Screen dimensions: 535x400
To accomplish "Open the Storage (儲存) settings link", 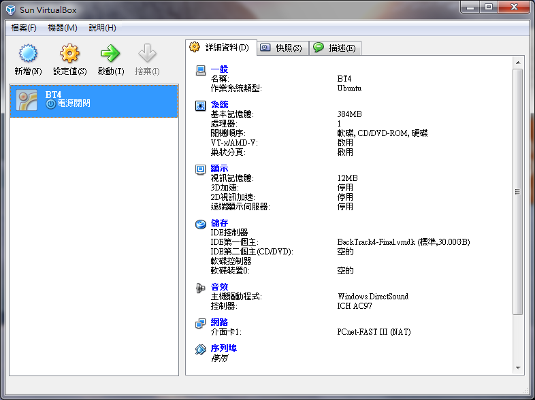I will click(x=219, y=223).
